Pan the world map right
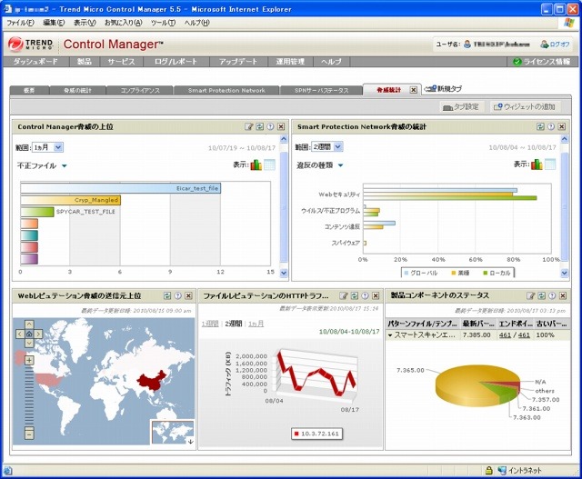The image size is (582, 479). point(38,334)
